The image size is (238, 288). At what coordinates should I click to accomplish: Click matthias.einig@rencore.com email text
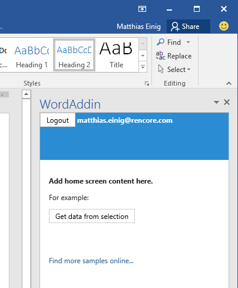click(125, 120)
